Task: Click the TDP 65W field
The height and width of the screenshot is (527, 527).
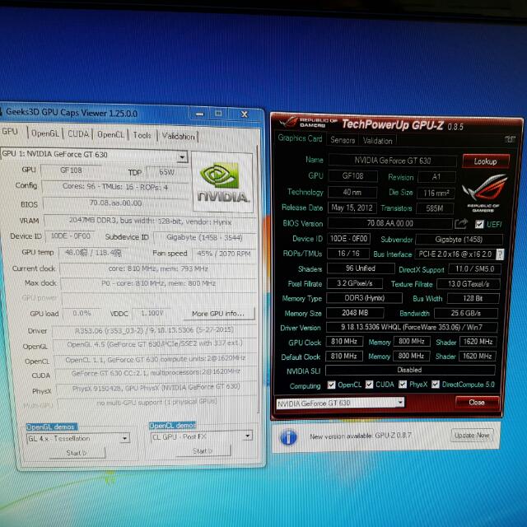Action: 166,172
